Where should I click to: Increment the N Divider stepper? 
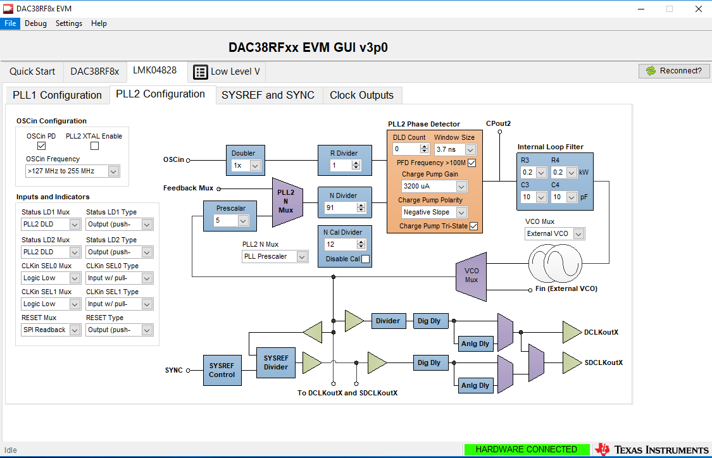(361, 205)
